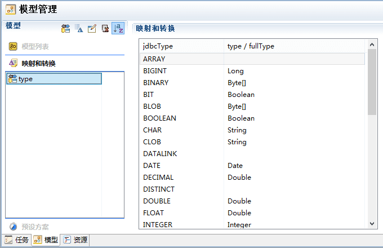Click the table's vertical scrollbar thumb
The width and height of the screenshot is (383, 248).
click(372, 82)
